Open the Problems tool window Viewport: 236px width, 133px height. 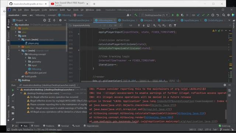pyautogui.click(x=49, y=126)
